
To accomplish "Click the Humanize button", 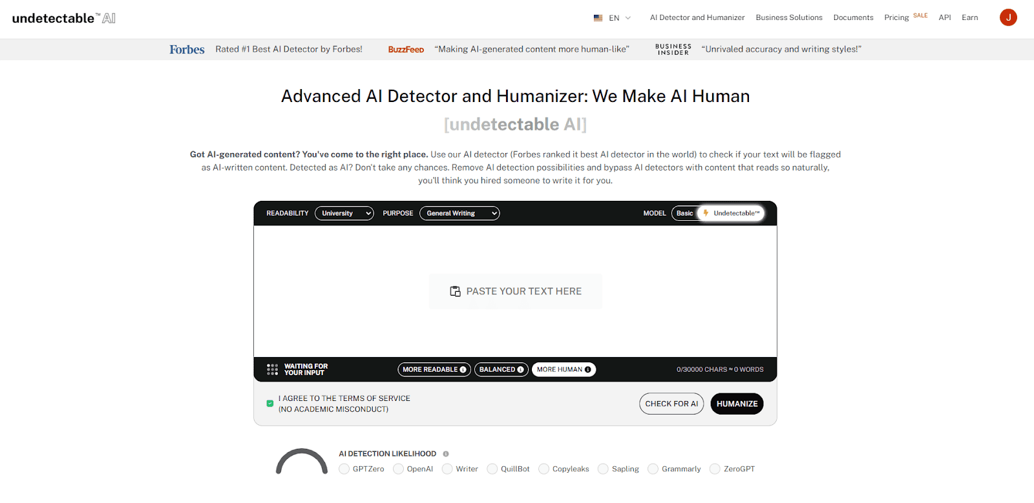I will [737, 404].
